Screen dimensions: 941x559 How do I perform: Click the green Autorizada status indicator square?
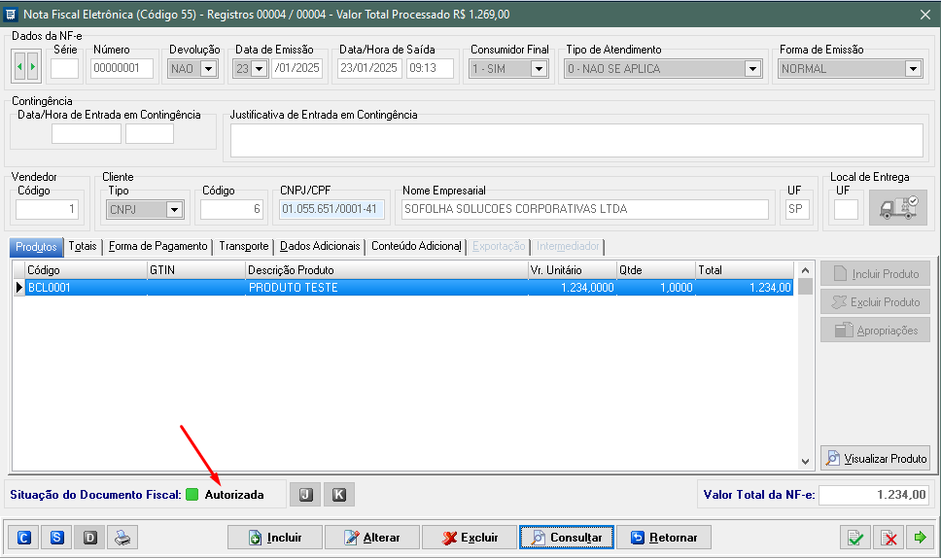pos(192,495)
